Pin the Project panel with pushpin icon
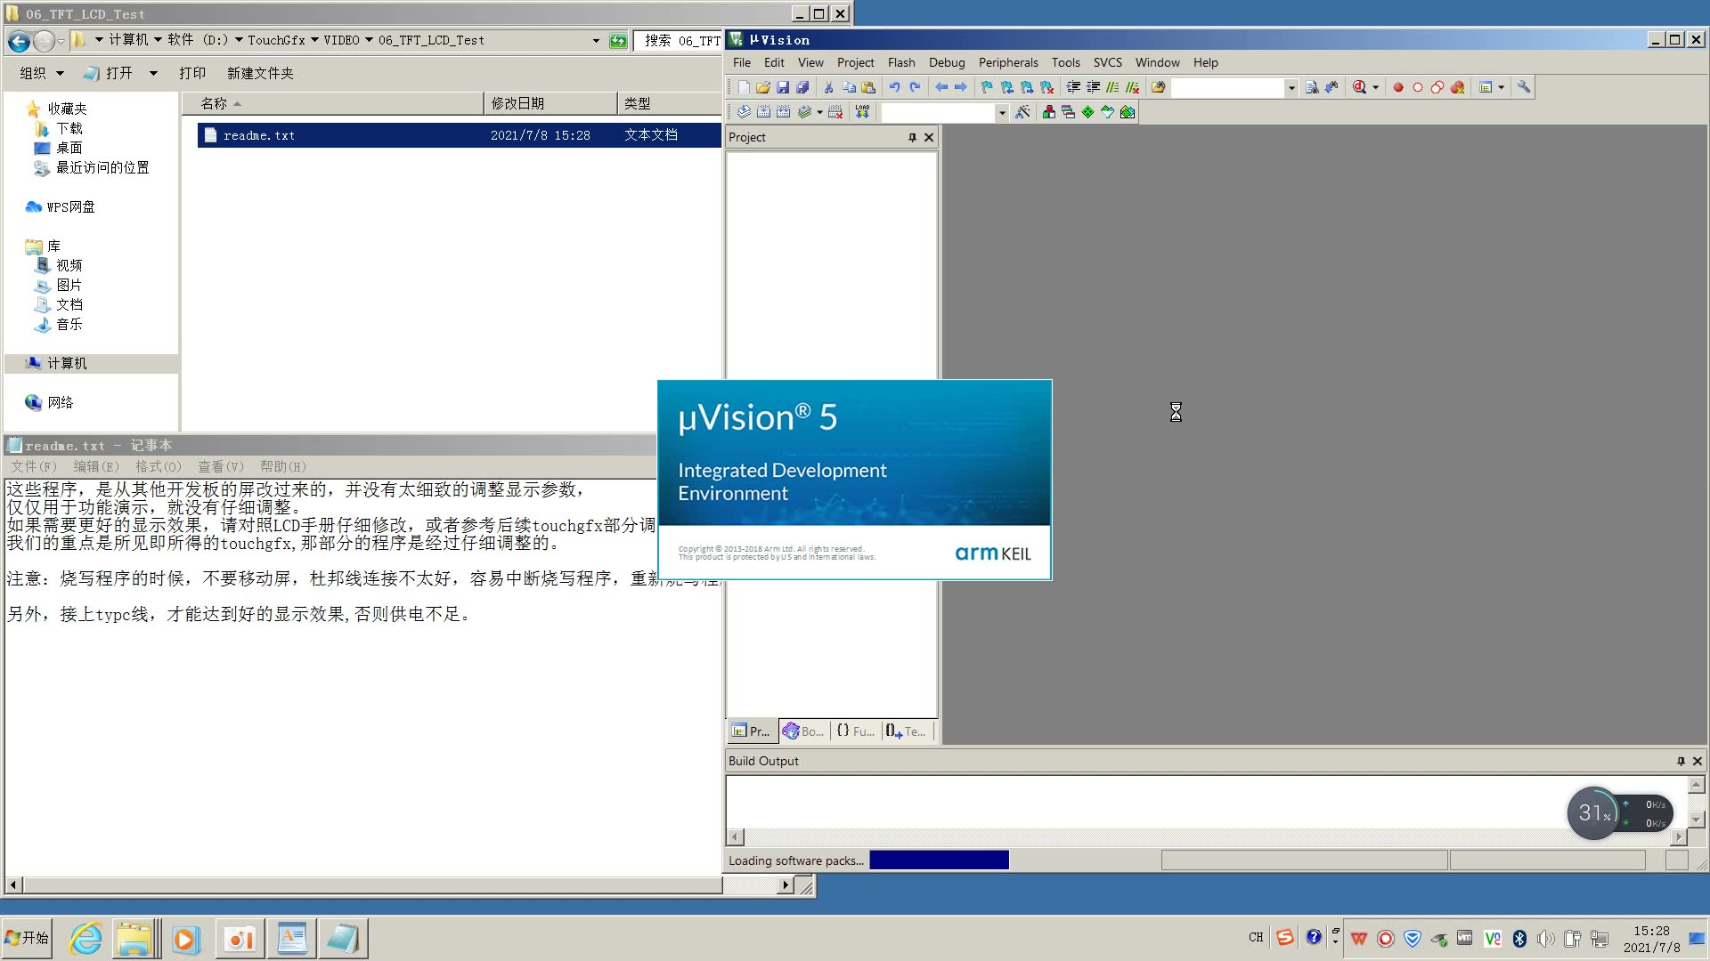Viewport: 1710px width, 961px height. click(912, 137)
